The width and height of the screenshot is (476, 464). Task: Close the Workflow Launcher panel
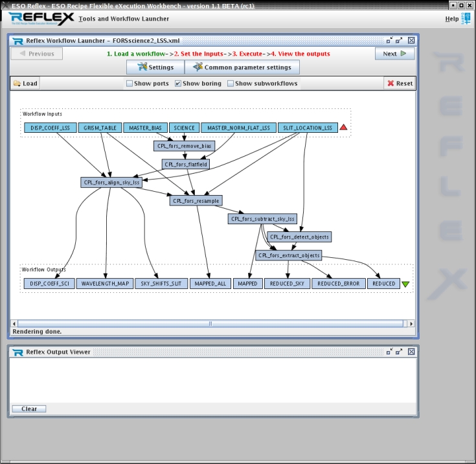411,40
